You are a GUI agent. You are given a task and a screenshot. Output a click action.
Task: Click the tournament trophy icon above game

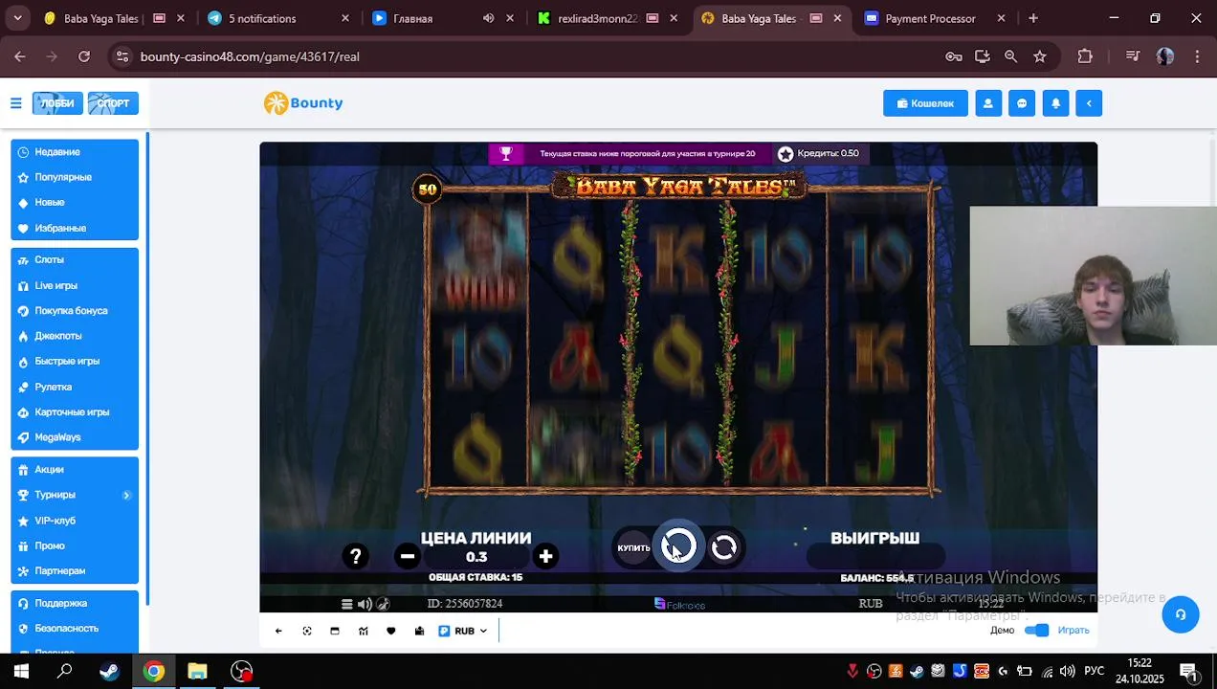coord(506,153)
